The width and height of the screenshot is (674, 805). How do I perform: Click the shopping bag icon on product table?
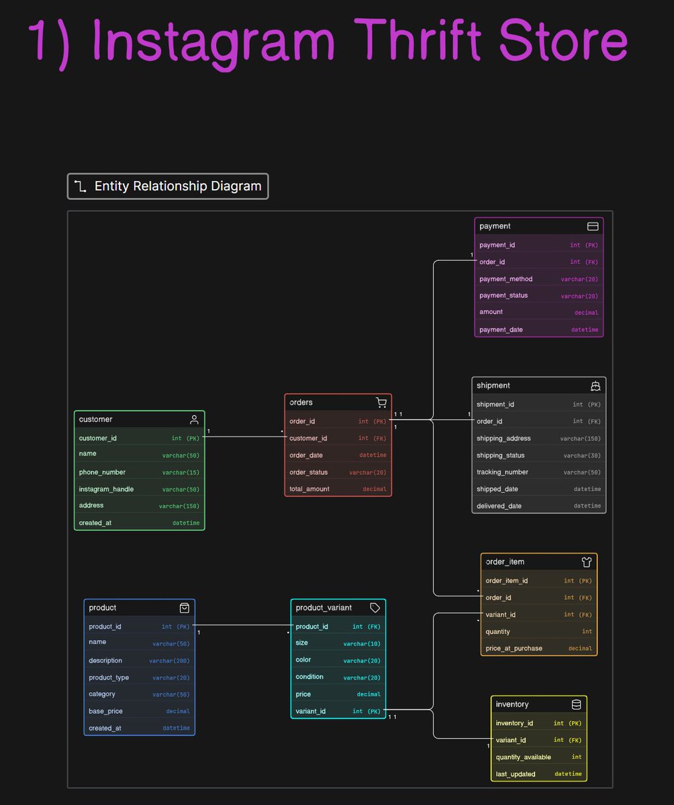(185, 608)
